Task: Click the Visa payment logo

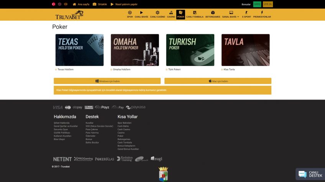Action: pyautogui.click(x=57, y=107)
